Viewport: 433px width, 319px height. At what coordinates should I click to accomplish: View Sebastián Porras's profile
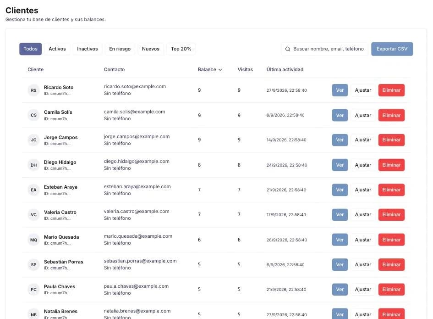(x=340, y=264)
